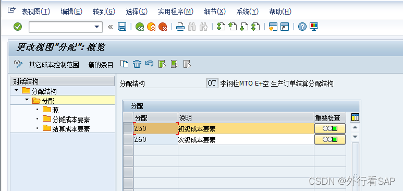
Task: Go to next page icon
Action: point(244,27)
